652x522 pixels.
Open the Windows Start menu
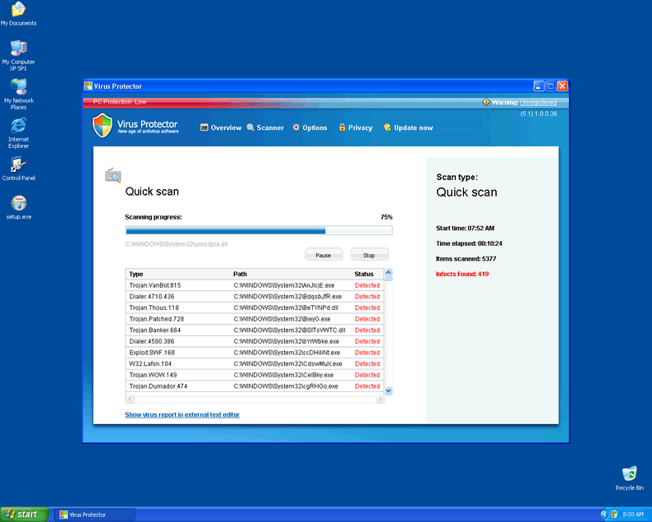click(x=23, y=515)
